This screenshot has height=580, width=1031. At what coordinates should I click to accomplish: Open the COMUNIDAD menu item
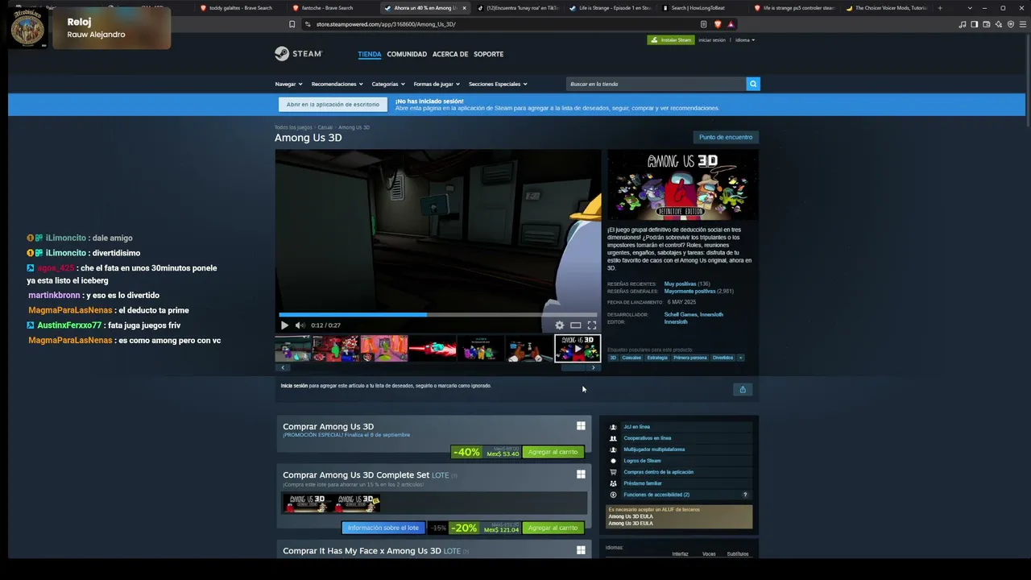click(407, 54)
